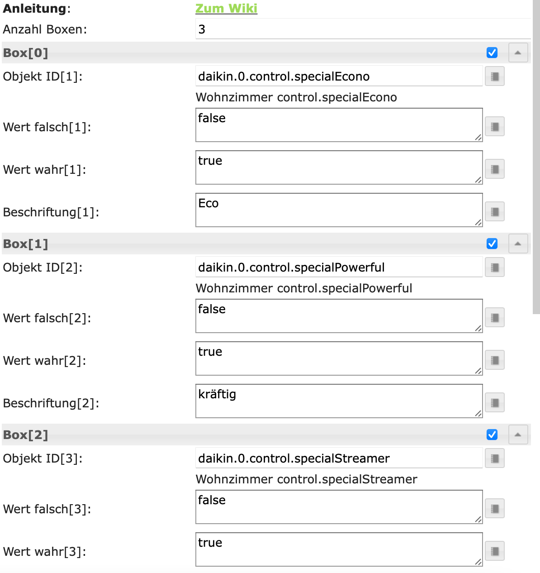
Task: Uncheck the Box[1] checkbox
Action: (x=492, y=244)
